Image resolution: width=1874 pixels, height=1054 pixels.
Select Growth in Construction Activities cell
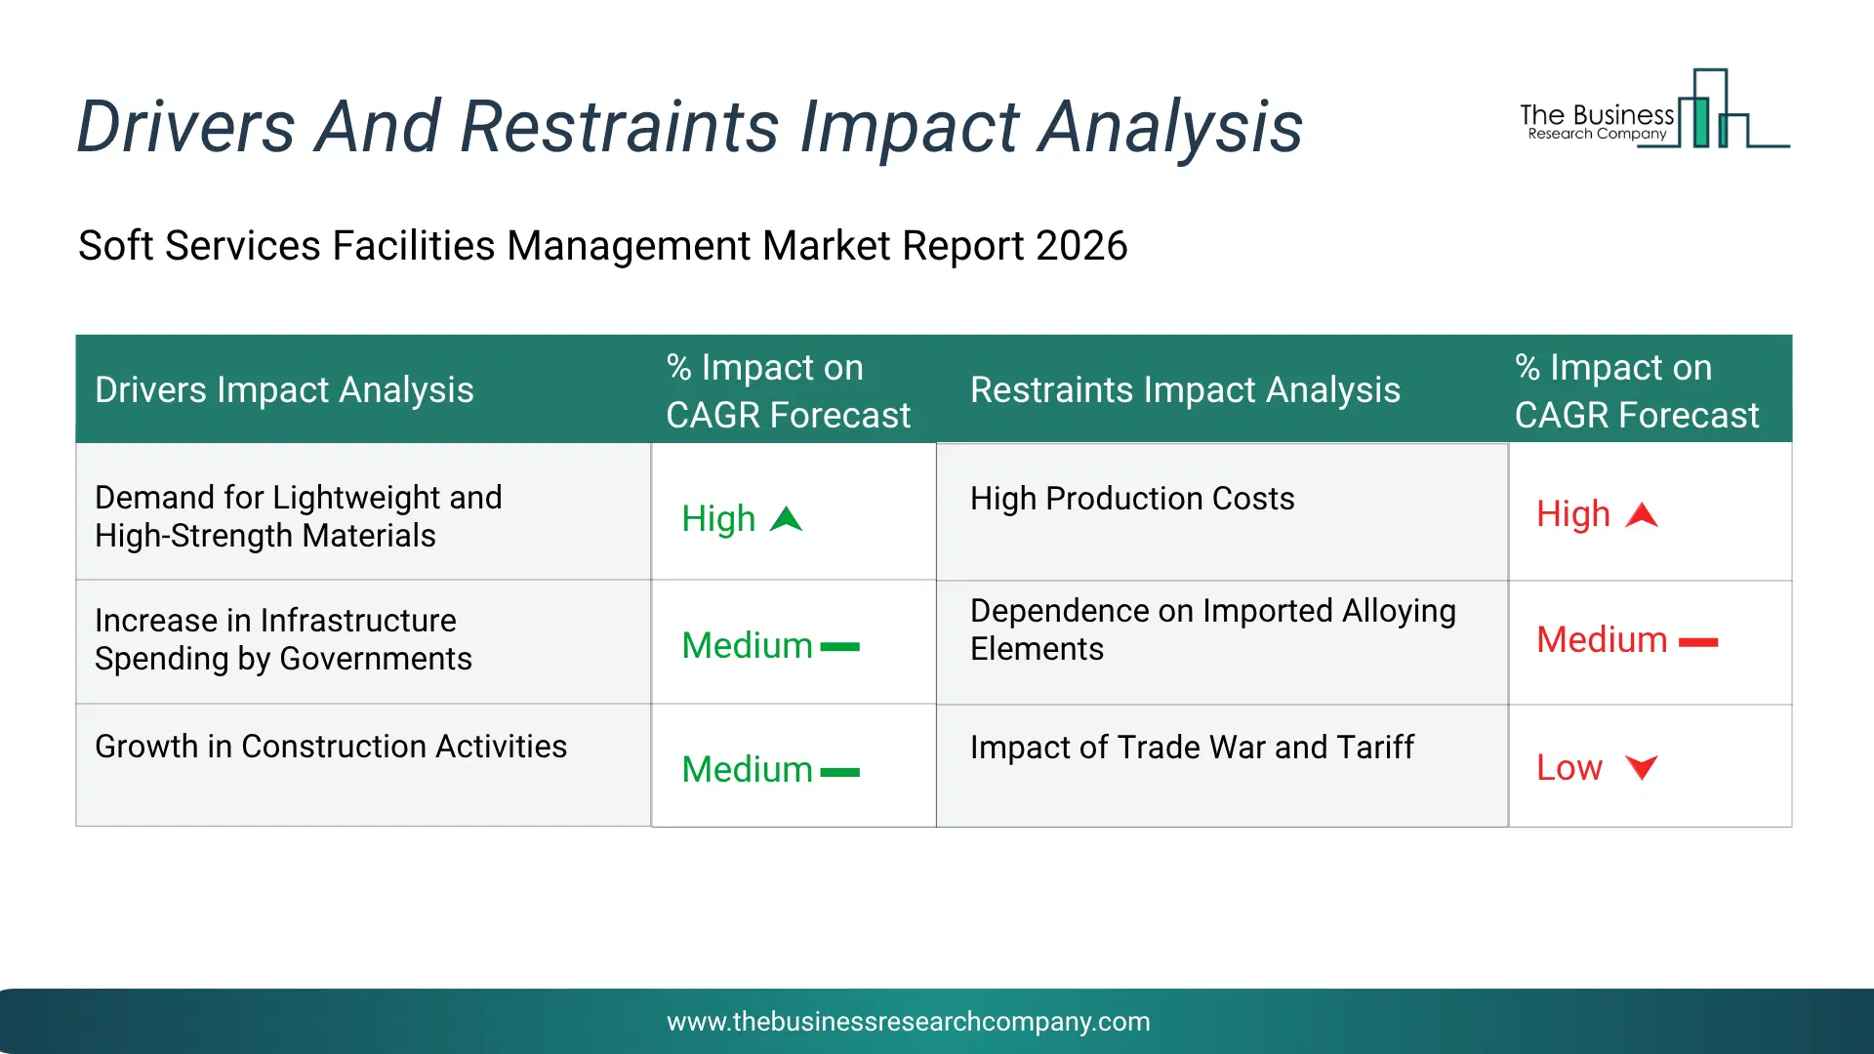pos(363,765)
